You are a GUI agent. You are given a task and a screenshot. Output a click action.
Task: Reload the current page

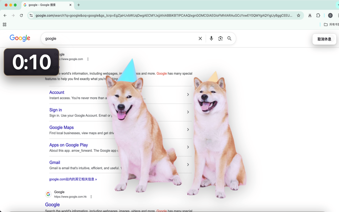click(21, 16)
